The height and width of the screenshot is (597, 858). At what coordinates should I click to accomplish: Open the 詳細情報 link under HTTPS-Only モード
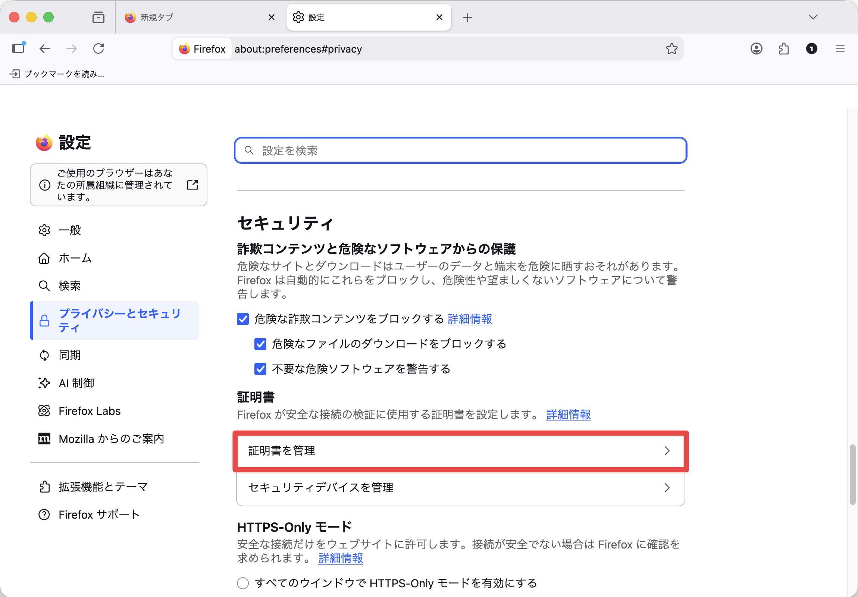[341, 558]
